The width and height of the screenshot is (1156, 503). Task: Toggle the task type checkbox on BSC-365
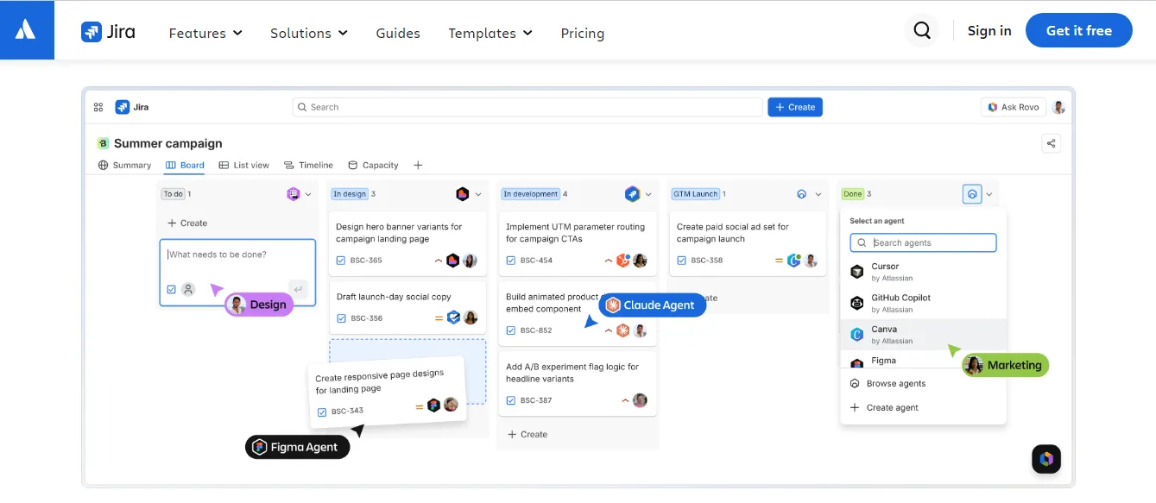click(x=341, y=261)
